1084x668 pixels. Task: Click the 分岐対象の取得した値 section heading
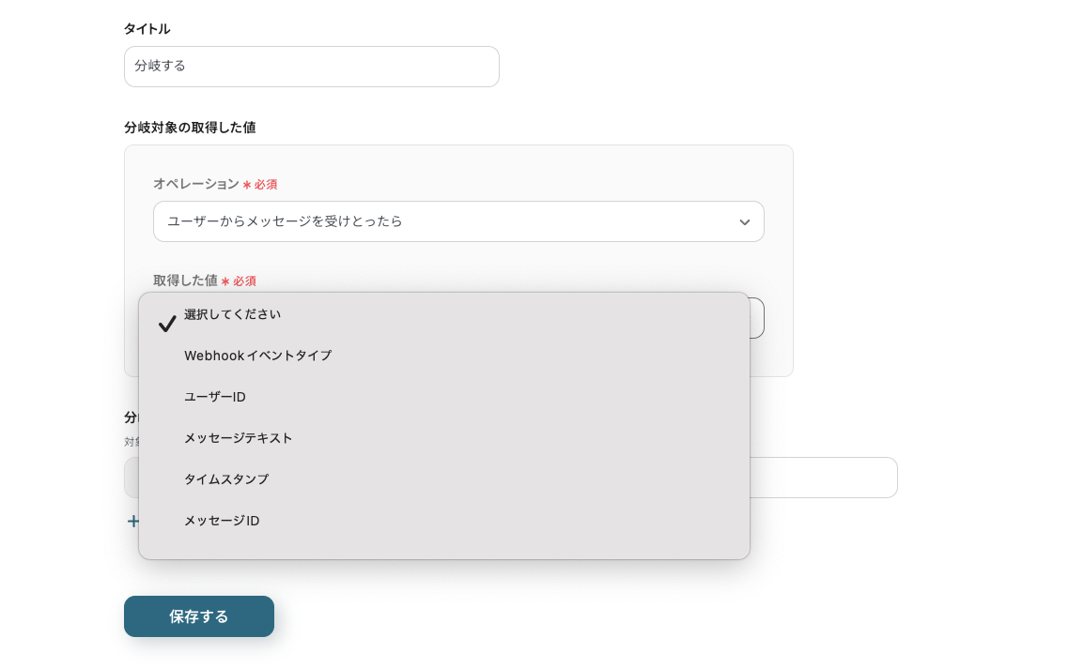pos(190,128)
